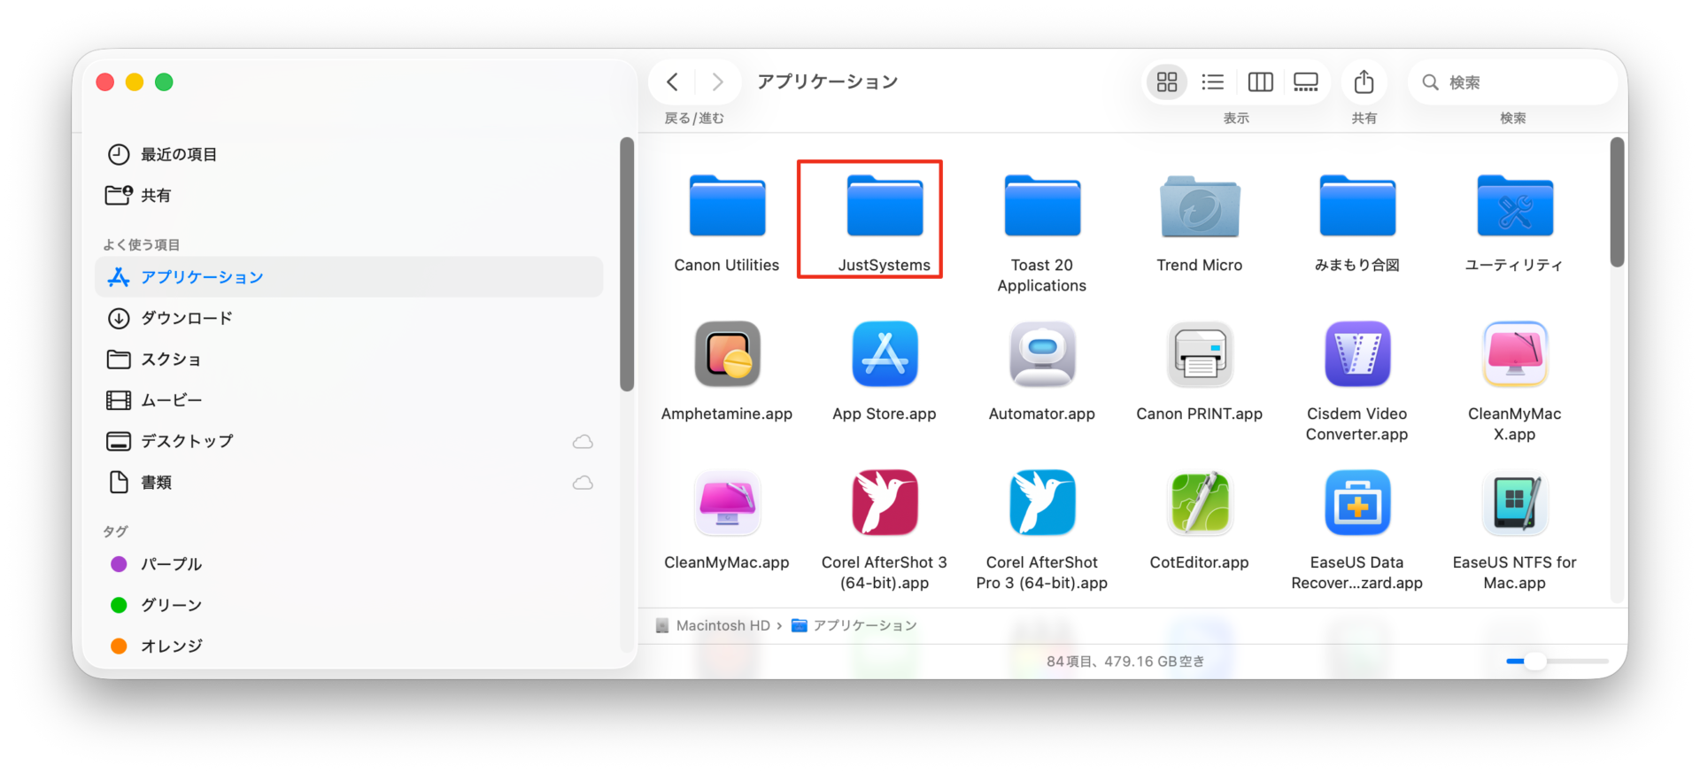Go back with the left chevron
1700x774 pixels.
673,82
